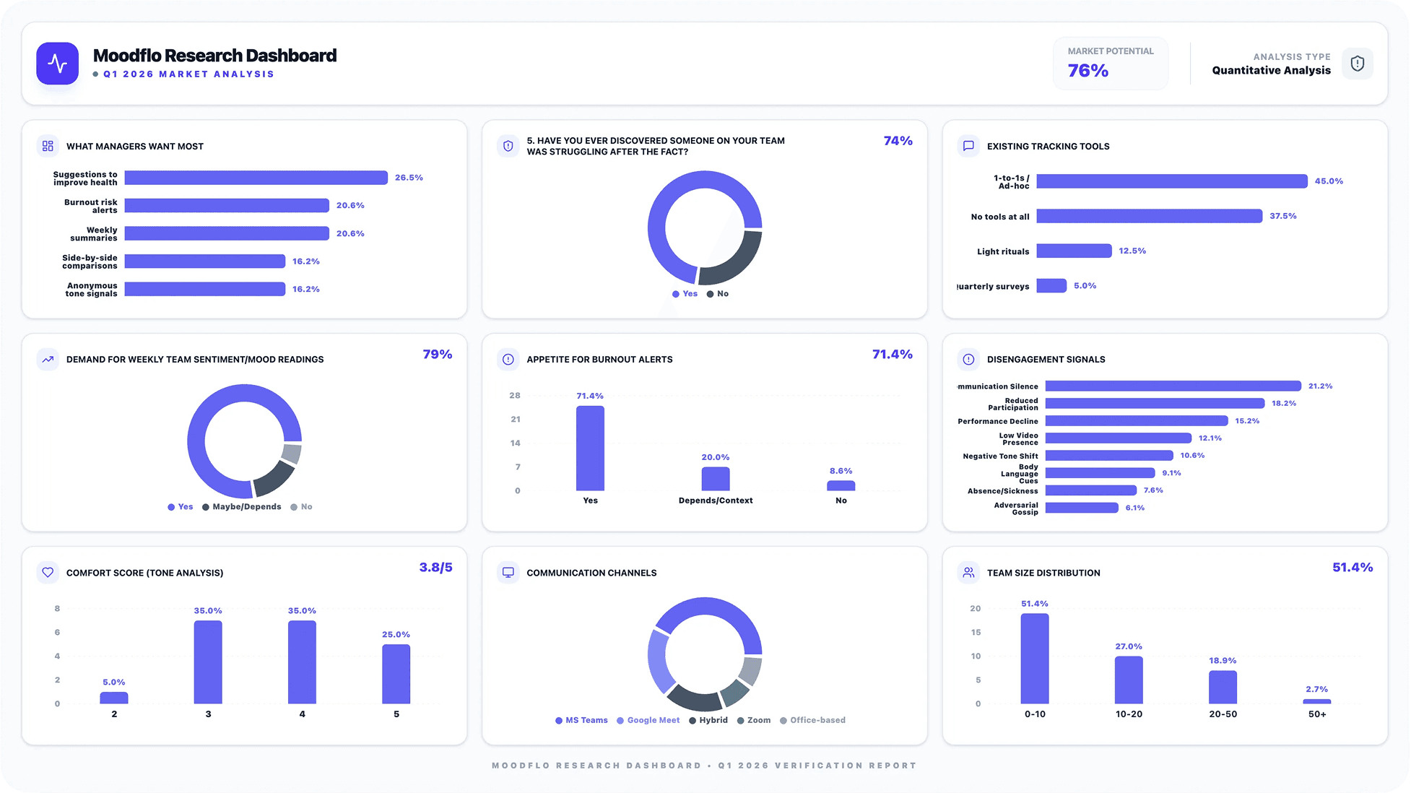Click the alert icon beside Appetite for Burnout Alerts
Image resolution: width=1411 pixels, height=793 pixels.
coord(508,359)
